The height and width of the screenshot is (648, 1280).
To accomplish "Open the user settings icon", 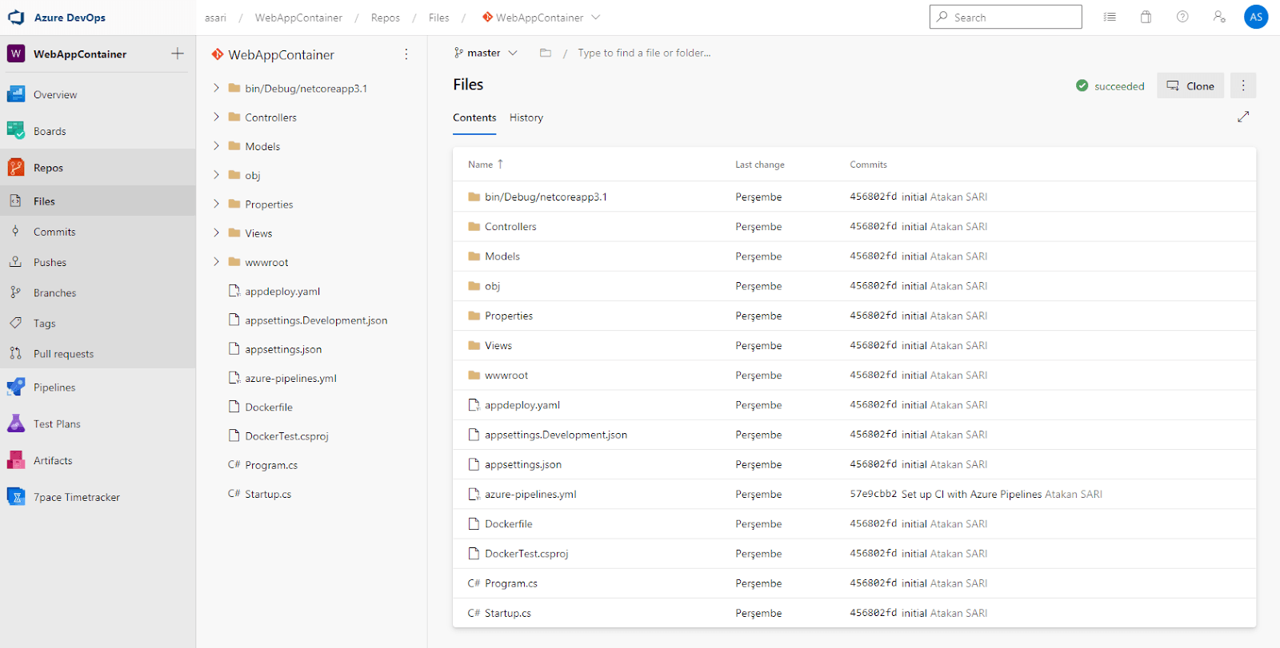I will point(1219,17).
